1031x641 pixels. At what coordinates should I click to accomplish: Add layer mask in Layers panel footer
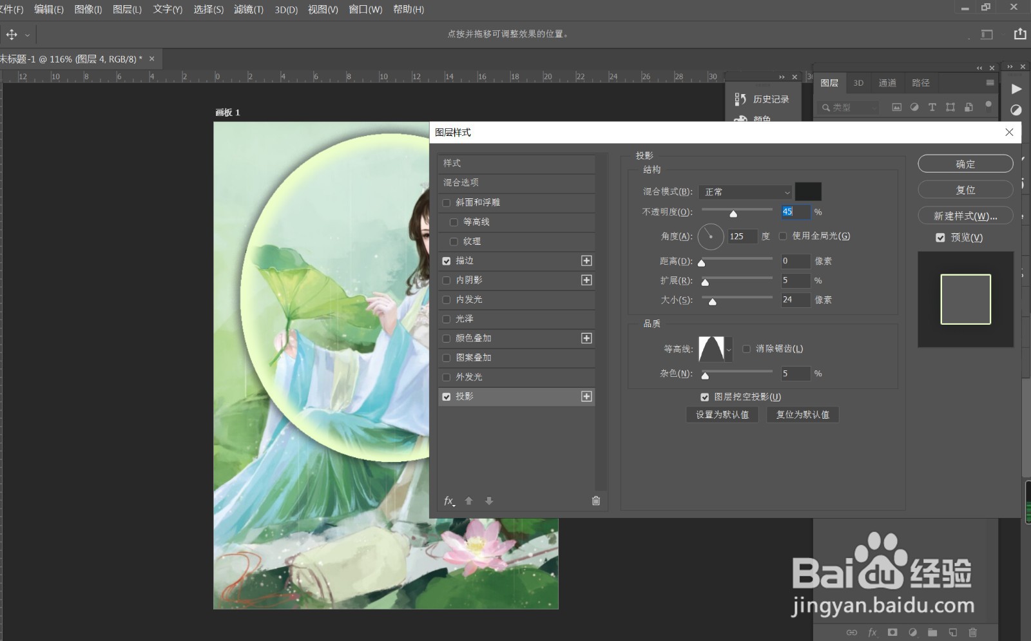coord(892,633)
